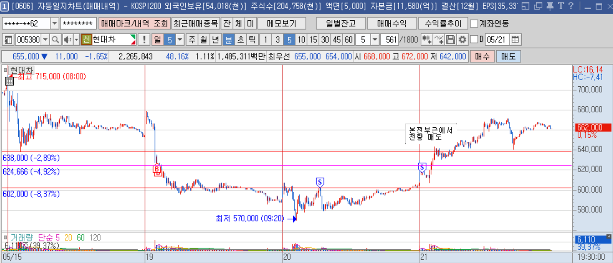Click the add line indicator icon
This screenshot has width=613, height=263.
(439, 40)
